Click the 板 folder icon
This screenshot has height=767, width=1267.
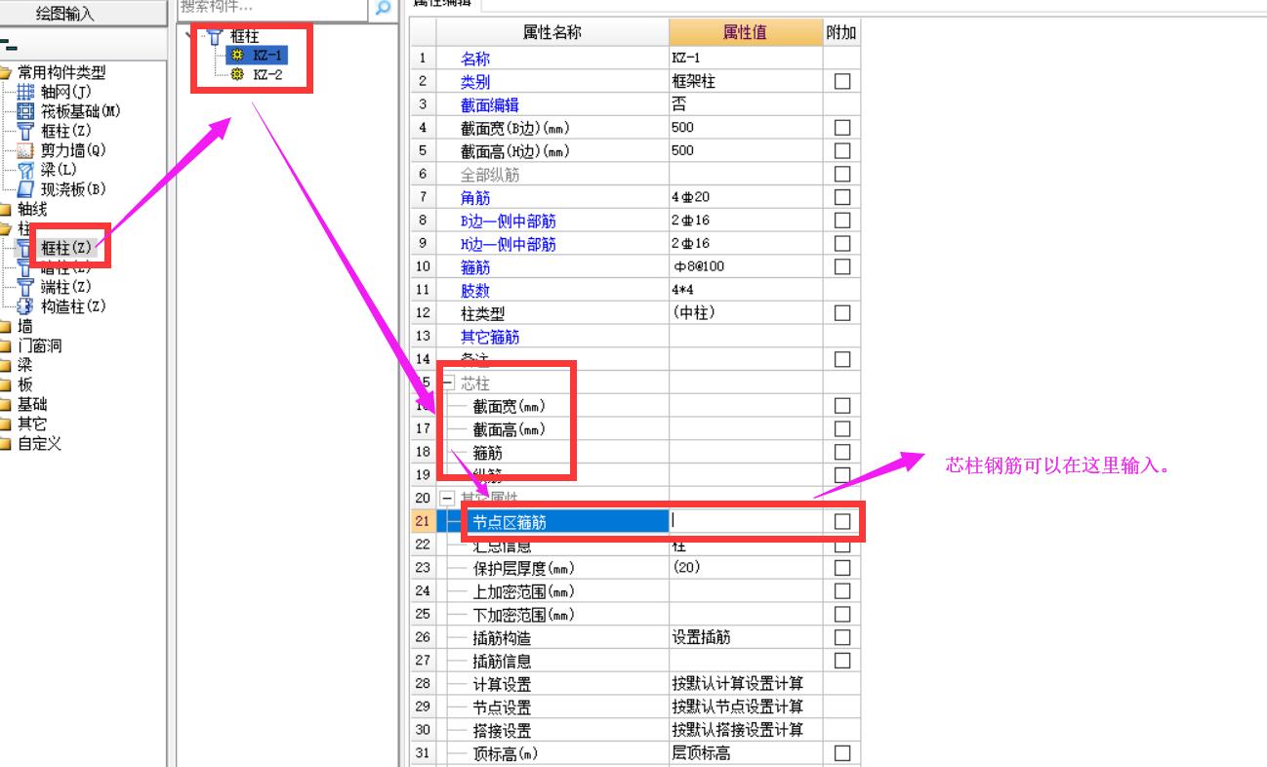6,384
